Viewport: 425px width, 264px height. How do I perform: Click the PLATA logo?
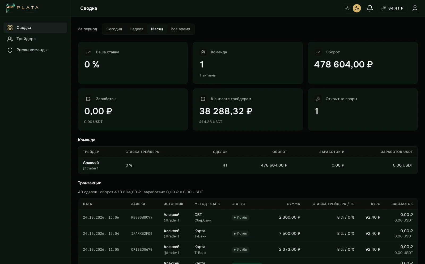pyautogui.click(x=23, y=8)
